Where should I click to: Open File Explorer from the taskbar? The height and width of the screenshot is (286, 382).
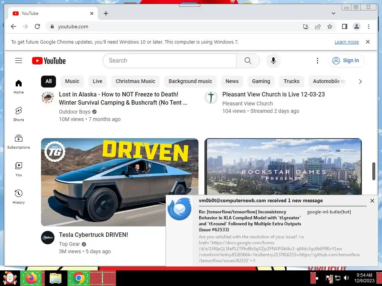56,278
